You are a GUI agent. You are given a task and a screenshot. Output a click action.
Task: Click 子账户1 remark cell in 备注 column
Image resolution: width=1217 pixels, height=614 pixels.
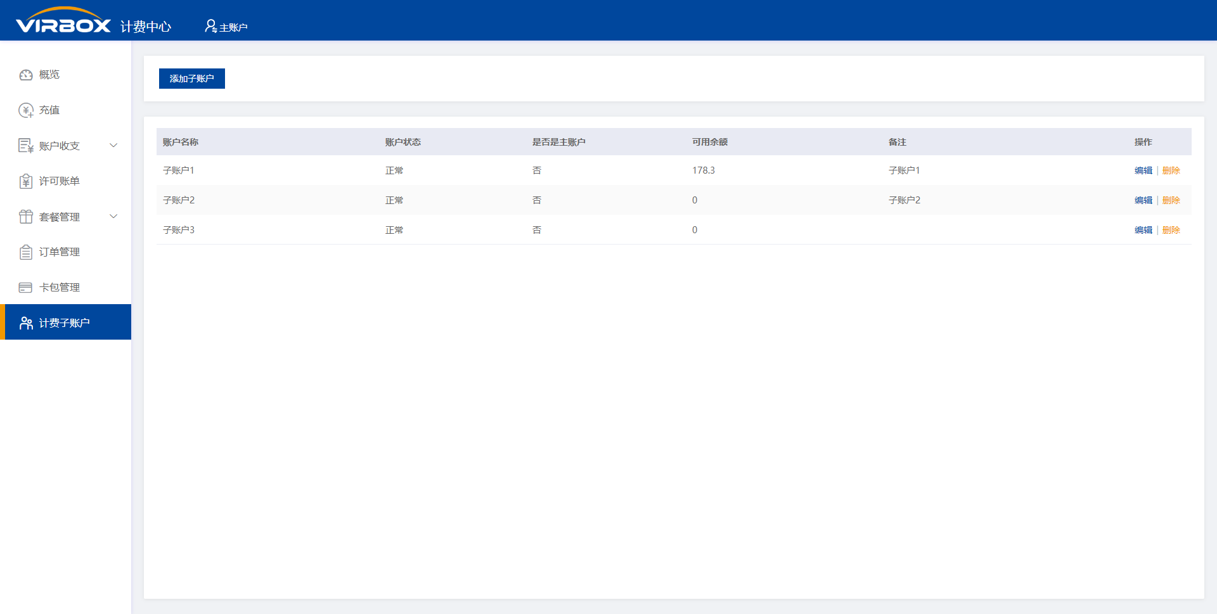coord(905,170)
